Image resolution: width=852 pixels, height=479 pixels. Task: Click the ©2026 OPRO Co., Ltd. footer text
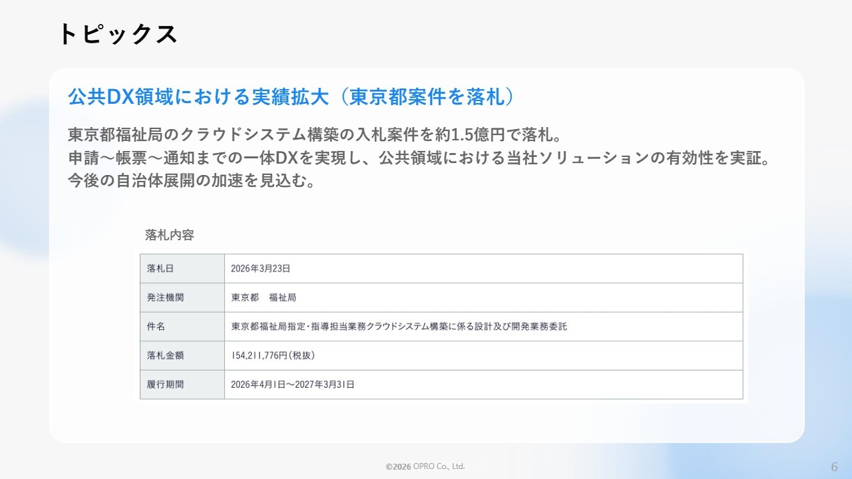[x=425, y=466]
